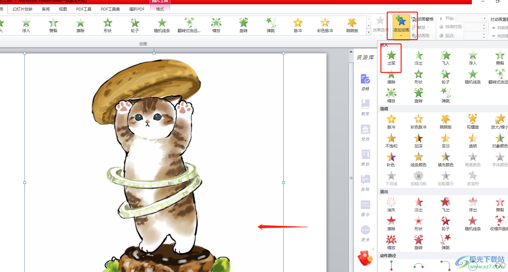Select the 擦除 animation in ribbon gallery
Screen dimensions: 508x272
[x=81, y=26]
